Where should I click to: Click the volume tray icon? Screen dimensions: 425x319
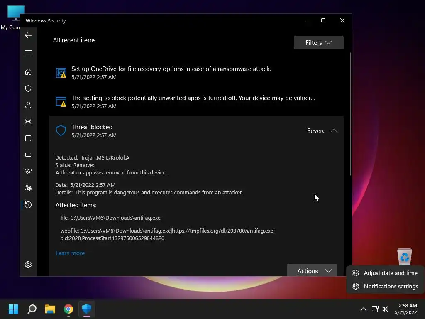385,309
